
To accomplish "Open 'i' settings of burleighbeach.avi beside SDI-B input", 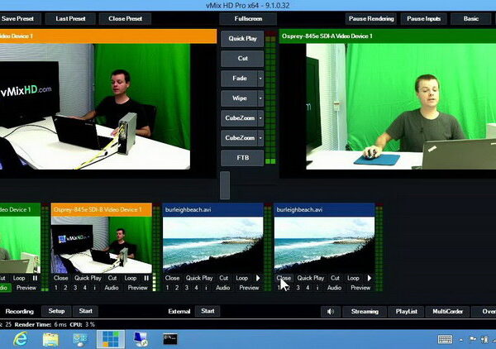I will (x=206, y=288).
